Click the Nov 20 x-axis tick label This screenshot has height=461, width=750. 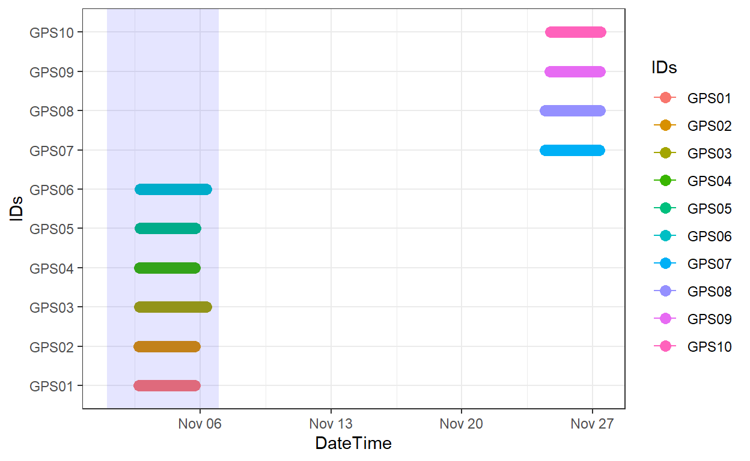(x=462, y=424)
